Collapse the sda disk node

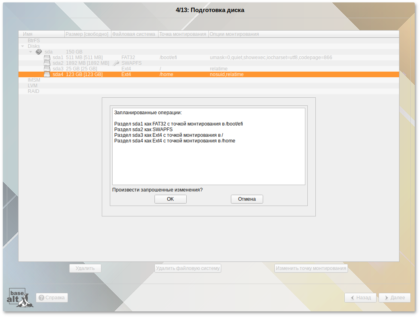(x=31, y=52)
